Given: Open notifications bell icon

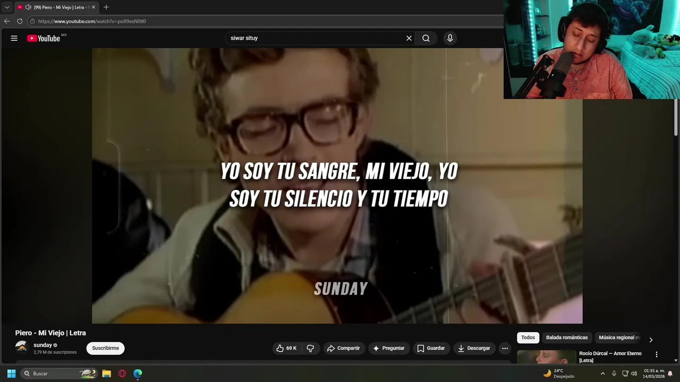Looking at the screenshot, I should point(670,374).
